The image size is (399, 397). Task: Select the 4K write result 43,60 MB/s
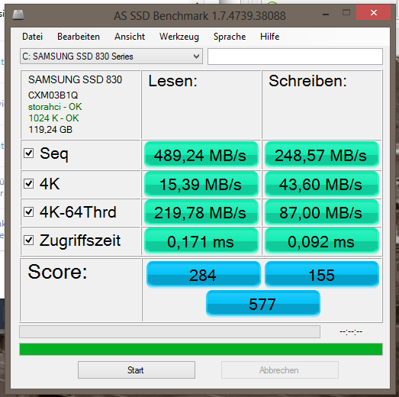point(322,184)
